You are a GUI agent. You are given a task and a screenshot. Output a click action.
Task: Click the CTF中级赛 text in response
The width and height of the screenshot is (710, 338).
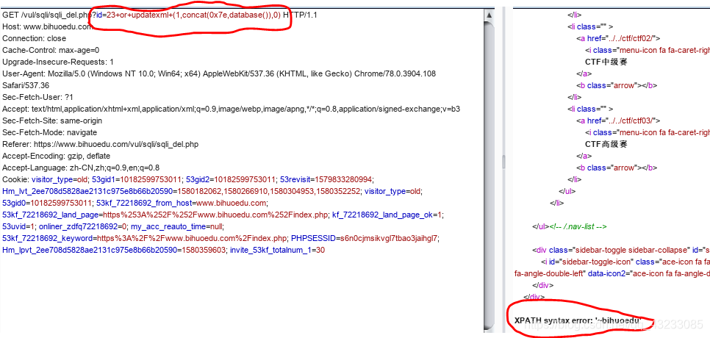point(606,62)
